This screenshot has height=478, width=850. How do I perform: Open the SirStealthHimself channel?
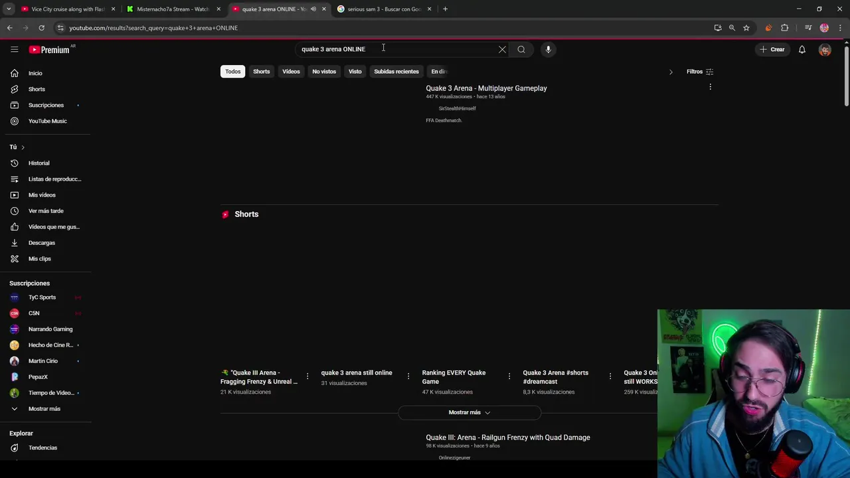[457, 108]
